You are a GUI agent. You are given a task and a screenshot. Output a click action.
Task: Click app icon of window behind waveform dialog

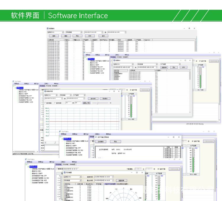pos(13,81)
